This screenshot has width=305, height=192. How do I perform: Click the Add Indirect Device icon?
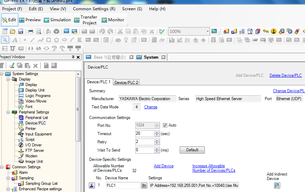pyautogui.click(x=277, y=185)
